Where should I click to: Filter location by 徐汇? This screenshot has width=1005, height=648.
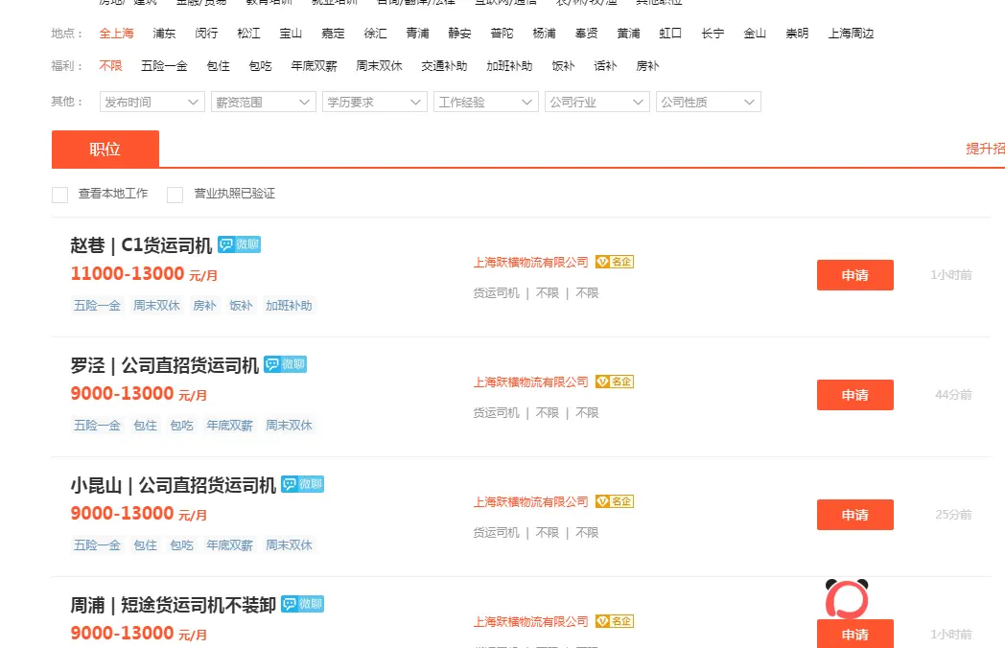376,34
